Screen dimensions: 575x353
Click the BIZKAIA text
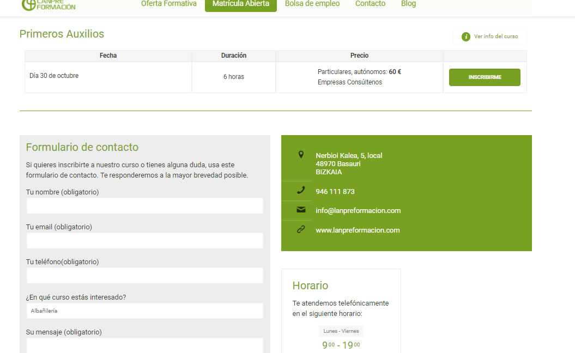[329, 172]
